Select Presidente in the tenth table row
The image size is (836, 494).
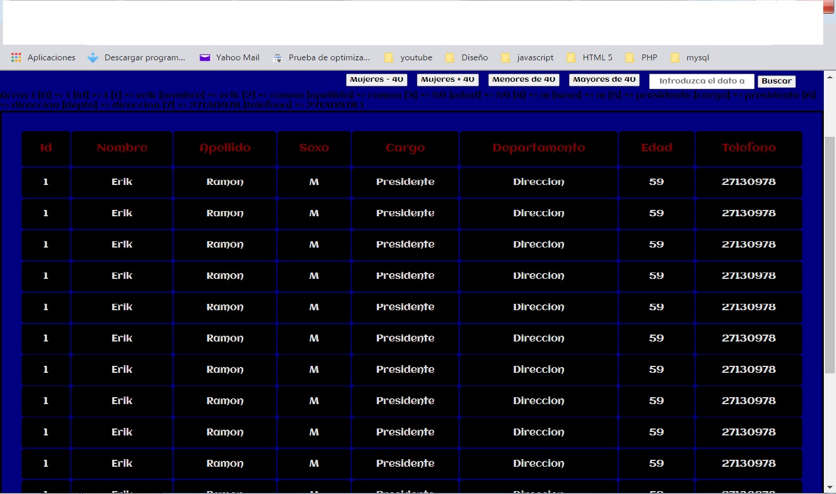[405, 464]
